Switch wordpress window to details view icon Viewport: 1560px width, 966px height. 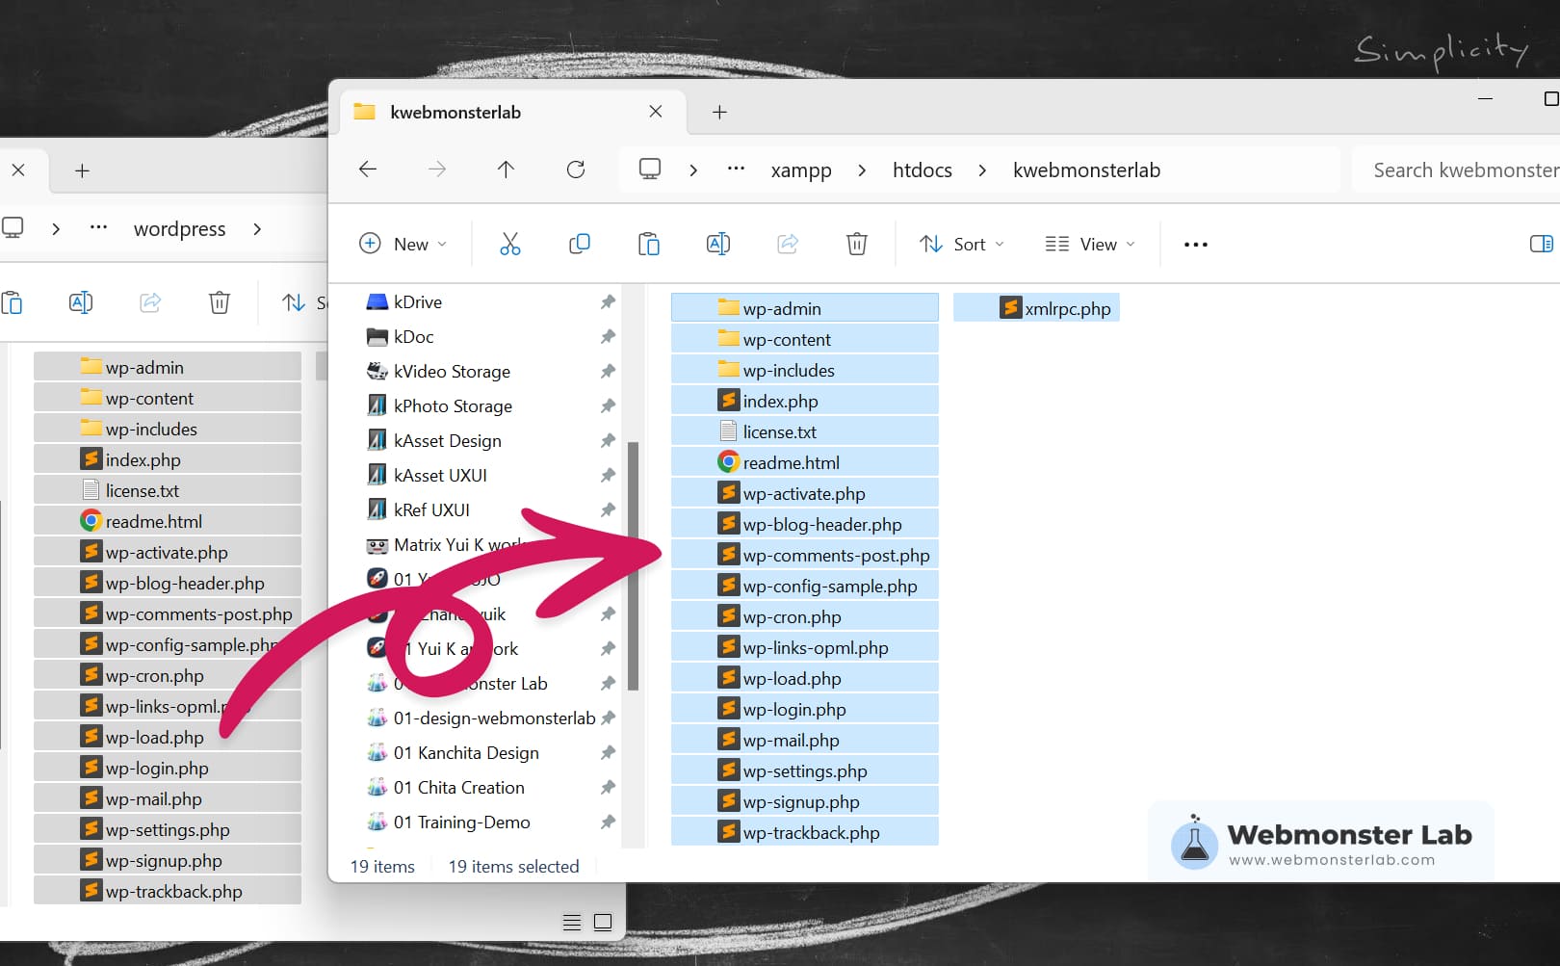572,923
